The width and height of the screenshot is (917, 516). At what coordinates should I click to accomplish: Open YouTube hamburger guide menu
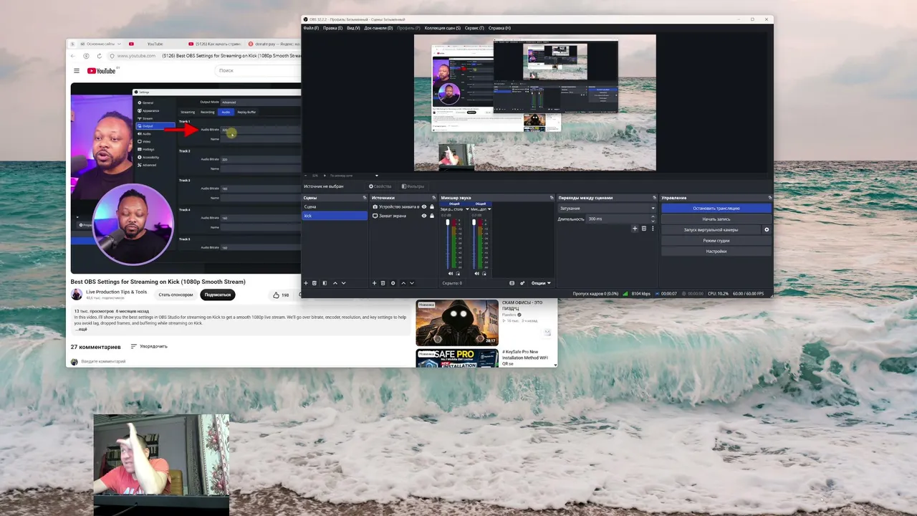click(77, 70)
